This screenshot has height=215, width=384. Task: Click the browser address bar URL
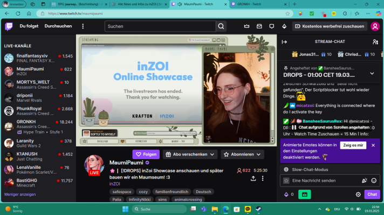pos(76,13)
